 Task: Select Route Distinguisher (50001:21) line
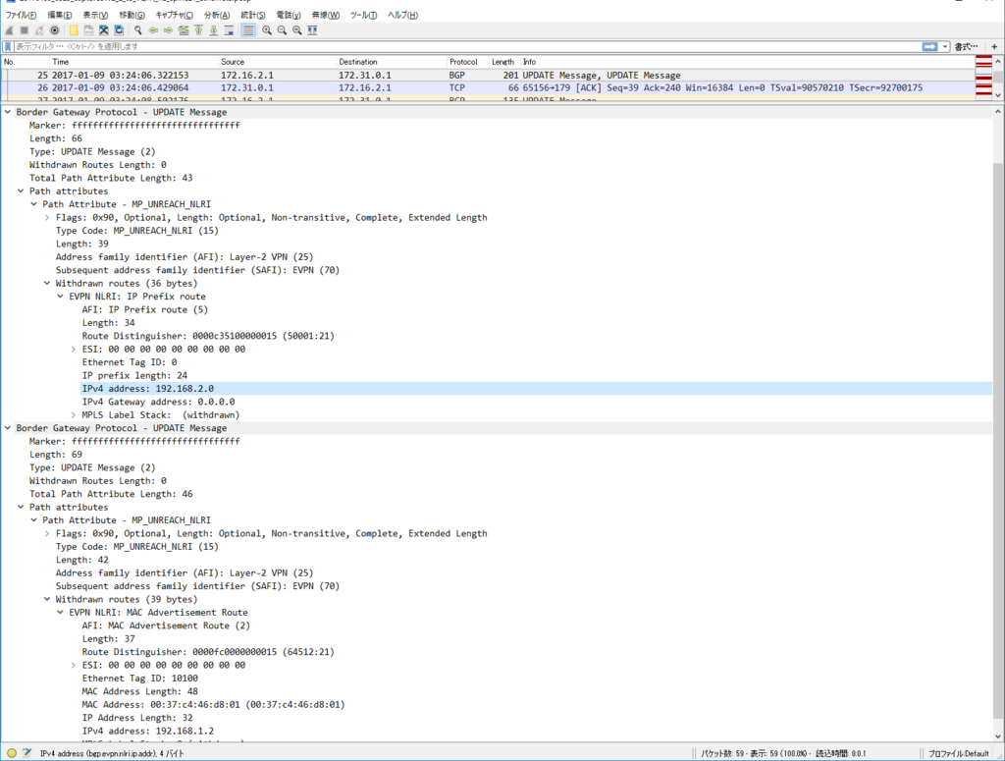click(x=208, y=336)
